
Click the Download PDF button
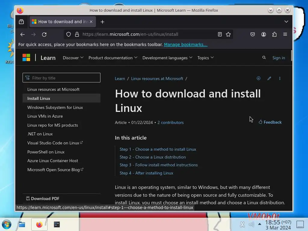(43, 199)
